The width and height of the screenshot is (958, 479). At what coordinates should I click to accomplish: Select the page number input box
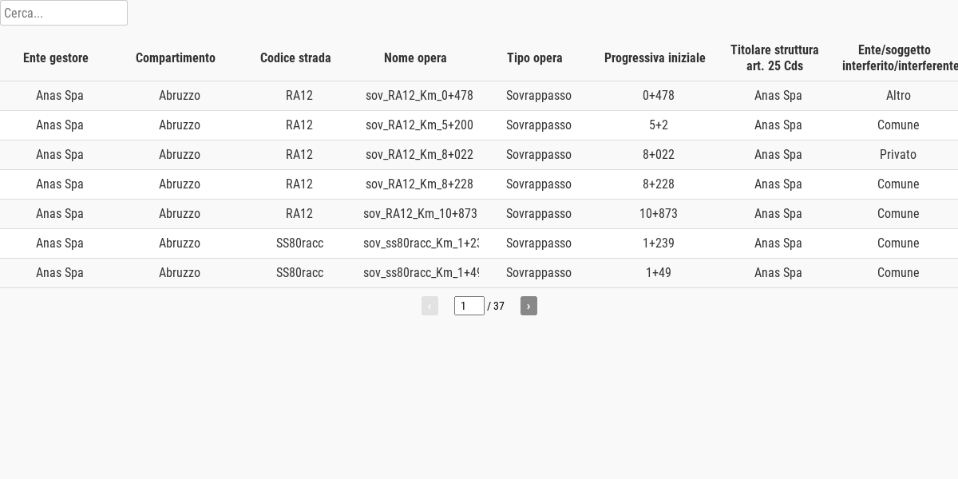[x=469, y=306]
